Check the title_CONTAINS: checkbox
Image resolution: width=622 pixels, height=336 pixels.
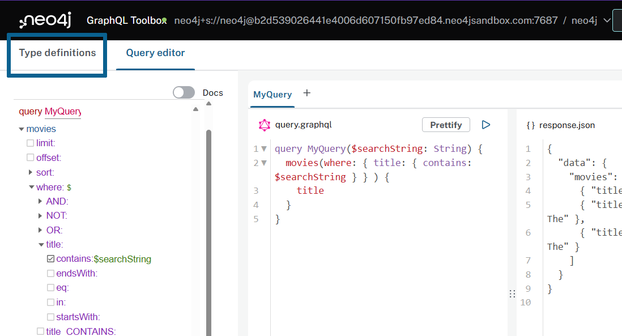click(40, 331)
